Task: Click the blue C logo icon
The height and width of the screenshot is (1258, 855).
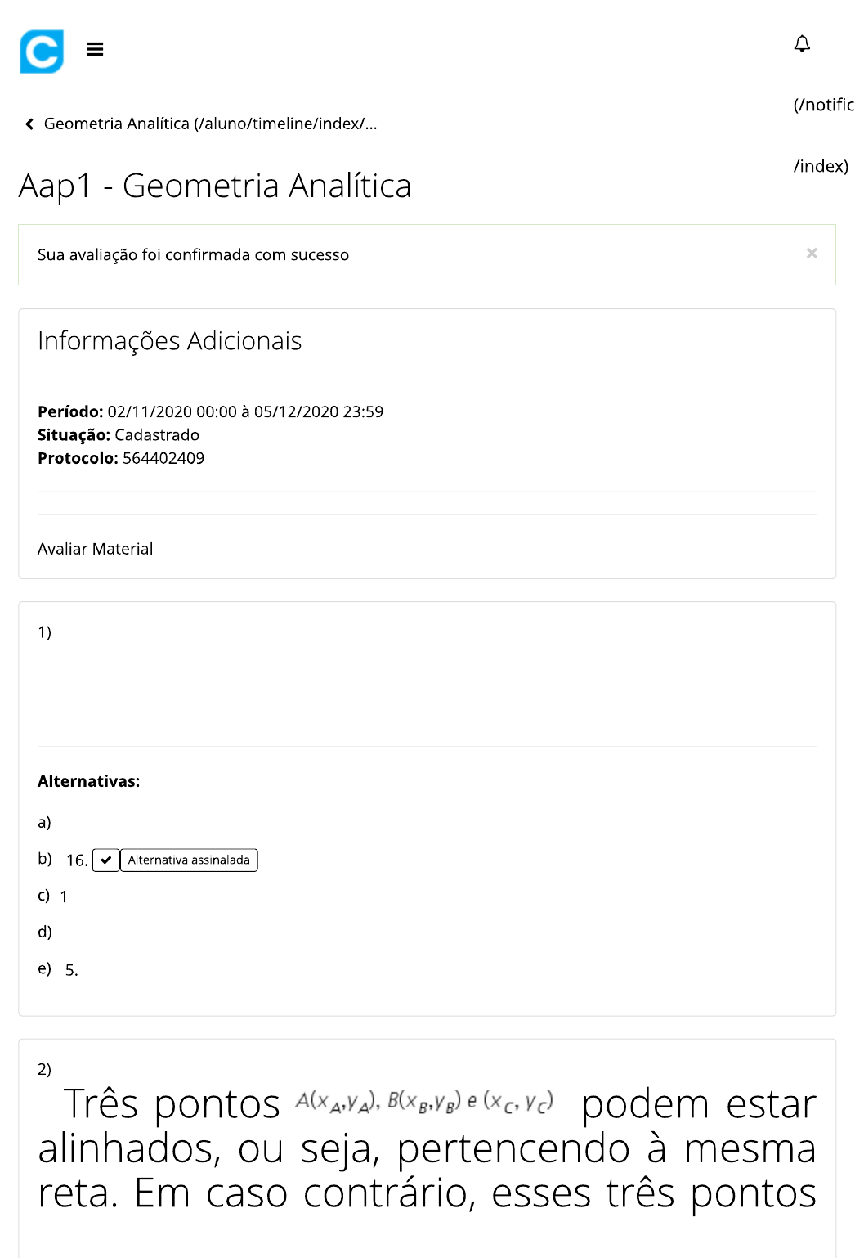Action: [42, 52]
